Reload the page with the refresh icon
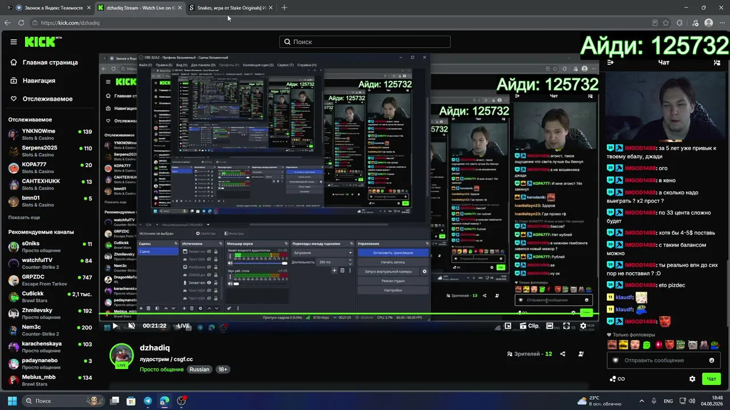730x410 pixels. [21, 23]
